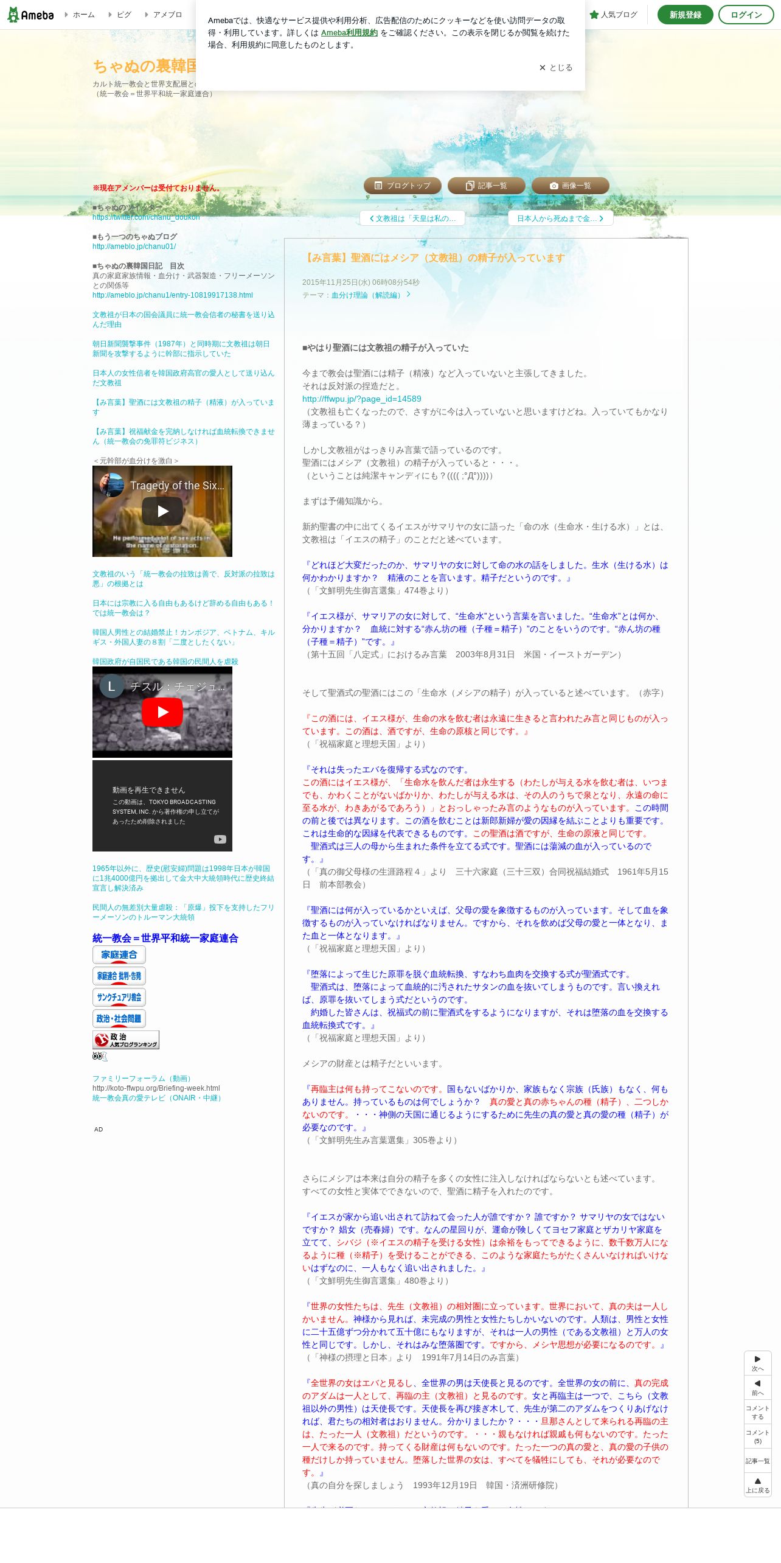
Task: Open the chanu1/entry-10819917138.html link
Action: pyautogui.click(x=173, y=295)
